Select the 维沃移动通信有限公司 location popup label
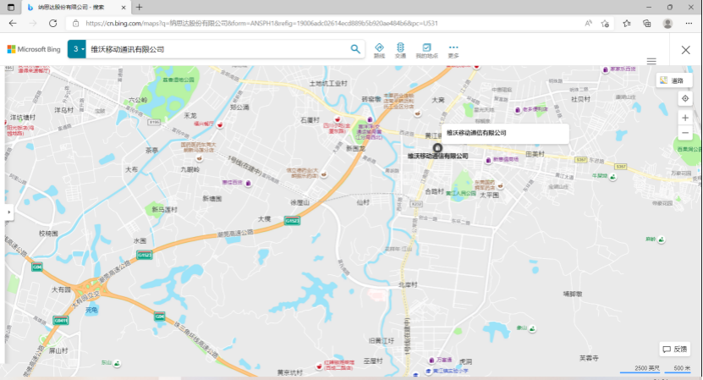703x380 pixels. (476, 133)
